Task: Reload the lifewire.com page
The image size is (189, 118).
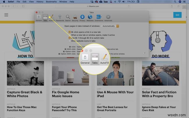Action: click(x=129, y=6)
